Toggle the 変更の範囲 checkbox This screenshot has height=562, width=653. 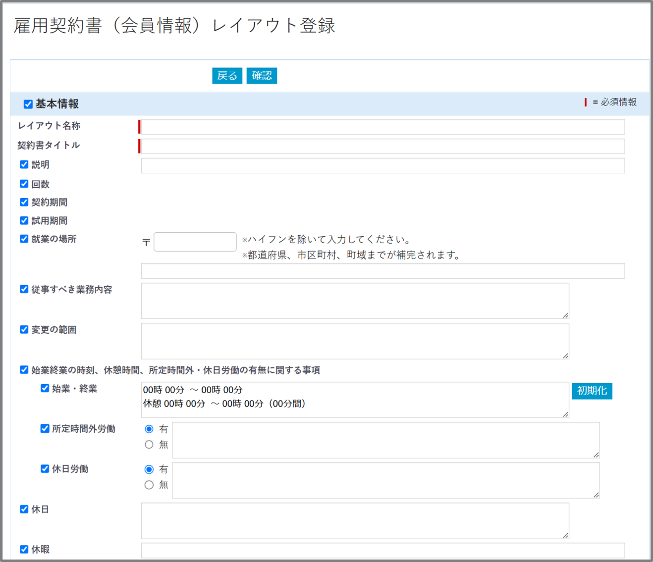24,329
